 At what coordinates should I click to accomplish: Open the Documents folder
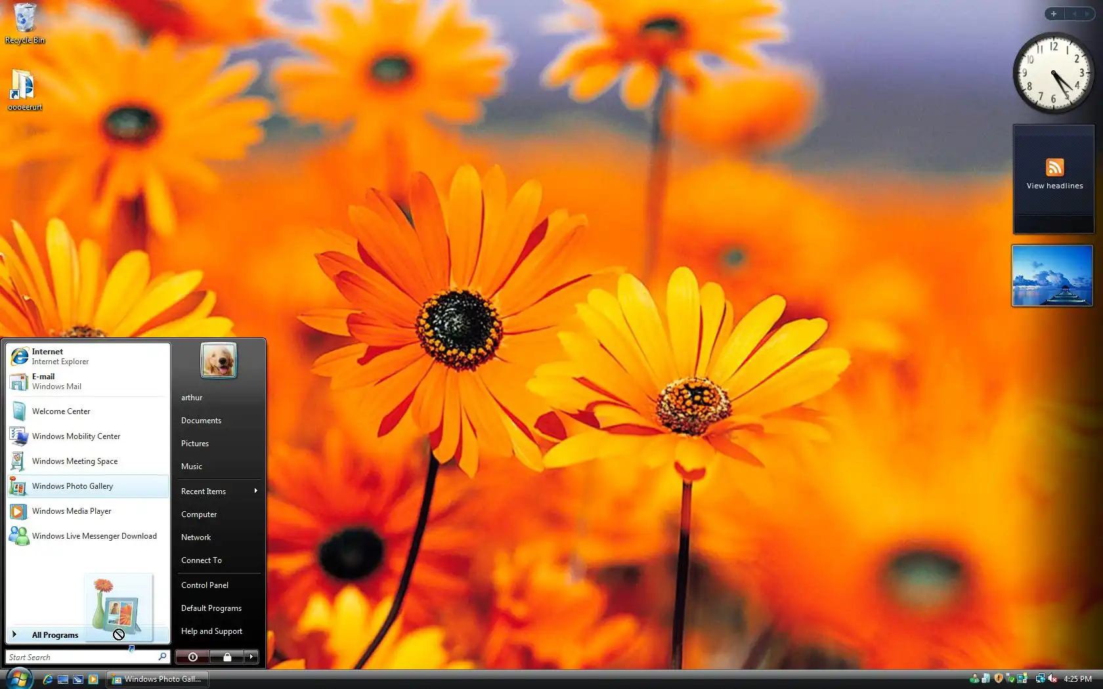coord(219,421)
